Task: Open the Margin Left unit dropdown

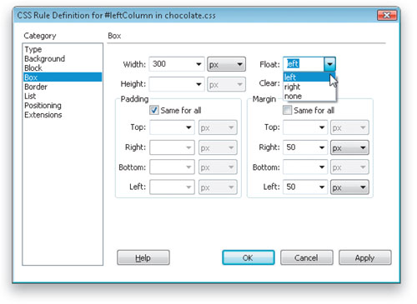Action: (x=349, y=187)
